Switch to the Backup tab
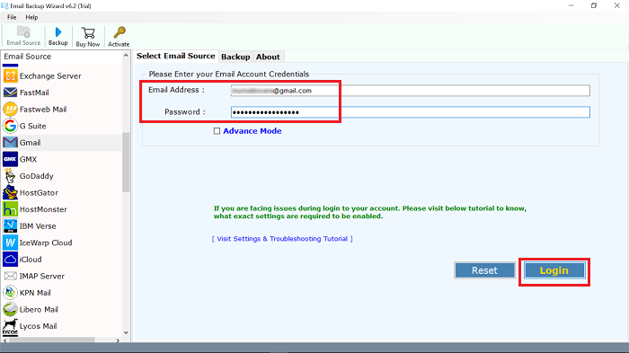Screen dimensions: 629x353 pyautogui.click(x=235, y=57)
